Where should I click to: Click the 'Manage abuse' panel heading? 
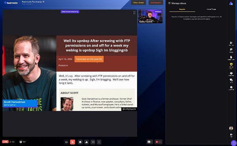(179, 3)
